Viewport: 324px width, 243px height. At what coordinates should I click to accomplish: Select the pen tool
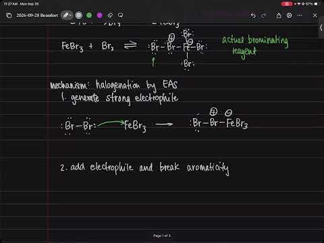[x=65, y=16]
